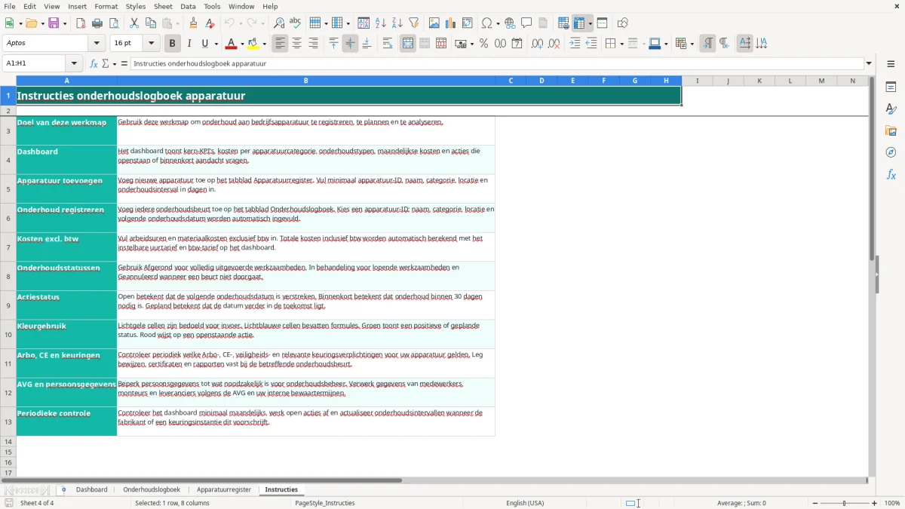The height and width of the screenshot is (509, 905).
Task: Export directly as PDF
Action: (81, 23)
